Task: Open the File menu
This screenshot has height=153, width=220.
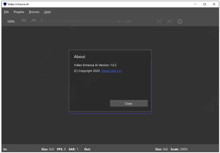Action: (x=6, y=12)
